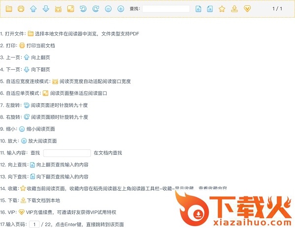
Task: Switch to fit single page mode in toolbar
Action: pyautogui.click(x=71, y=9)
